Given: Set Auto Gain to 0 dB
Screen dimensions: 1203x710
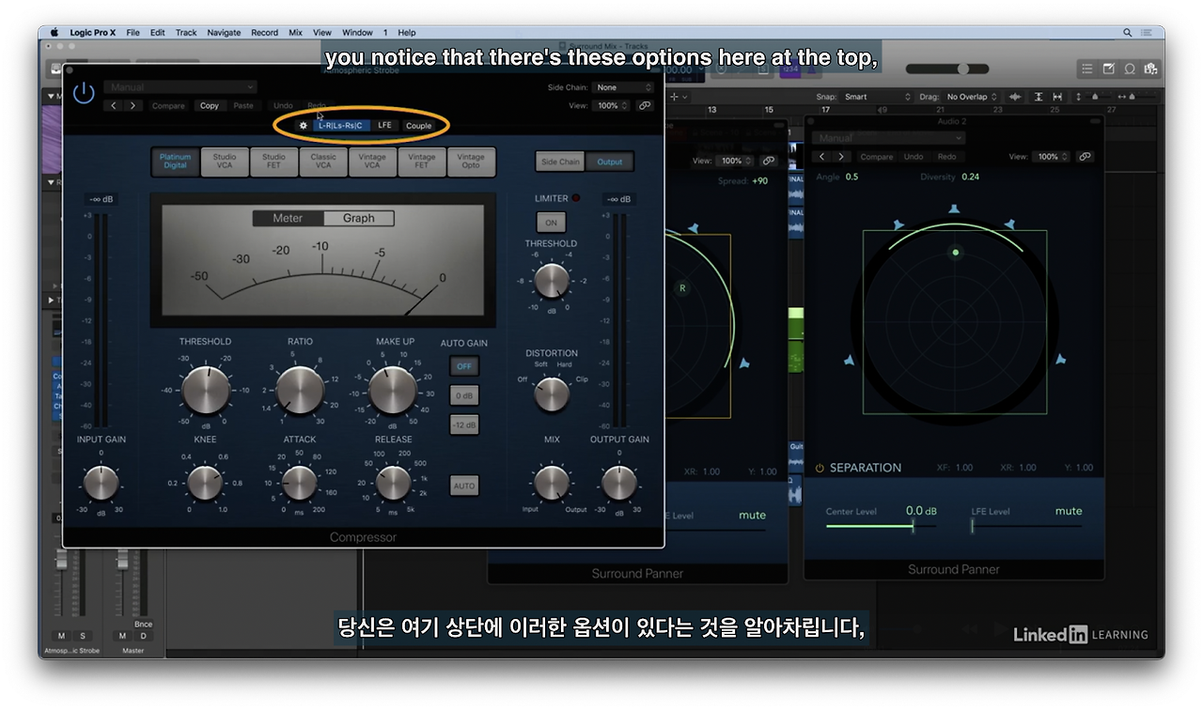Looking at the screenshot, I should 464,395.
